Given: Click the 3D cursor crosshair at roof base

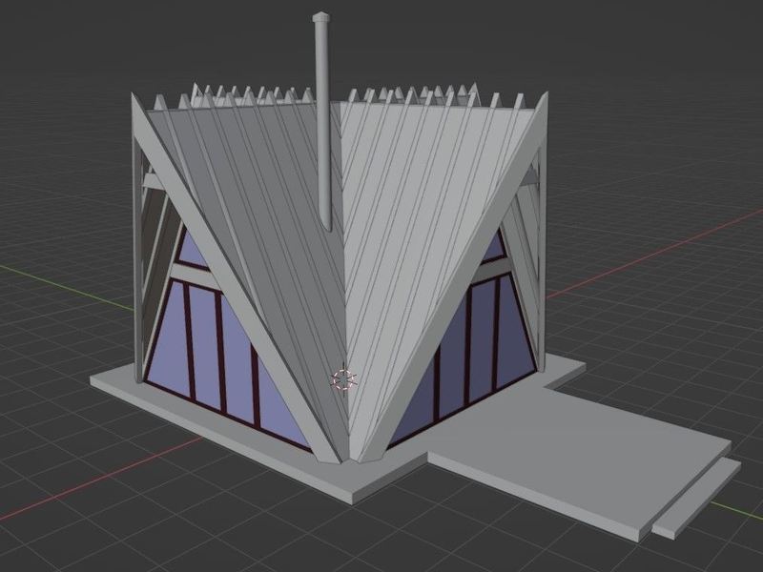Looking at the screenshot, I should (x=343, y=378).
